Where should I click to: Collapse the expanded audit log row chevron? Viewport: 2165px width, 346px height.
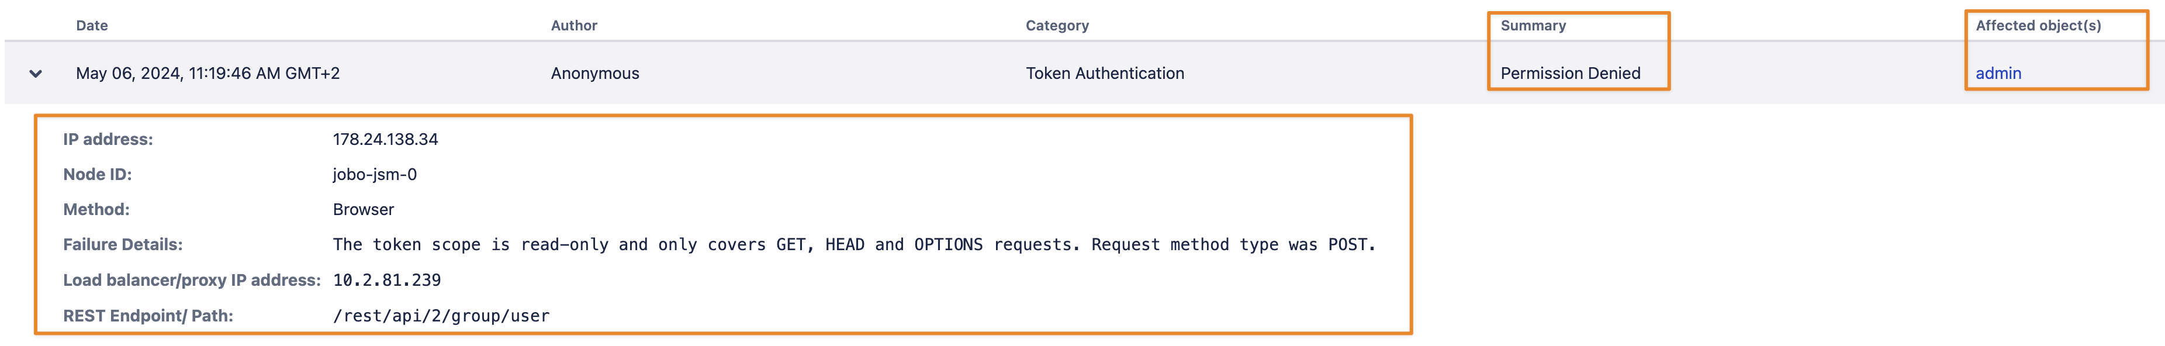point(35,74)
